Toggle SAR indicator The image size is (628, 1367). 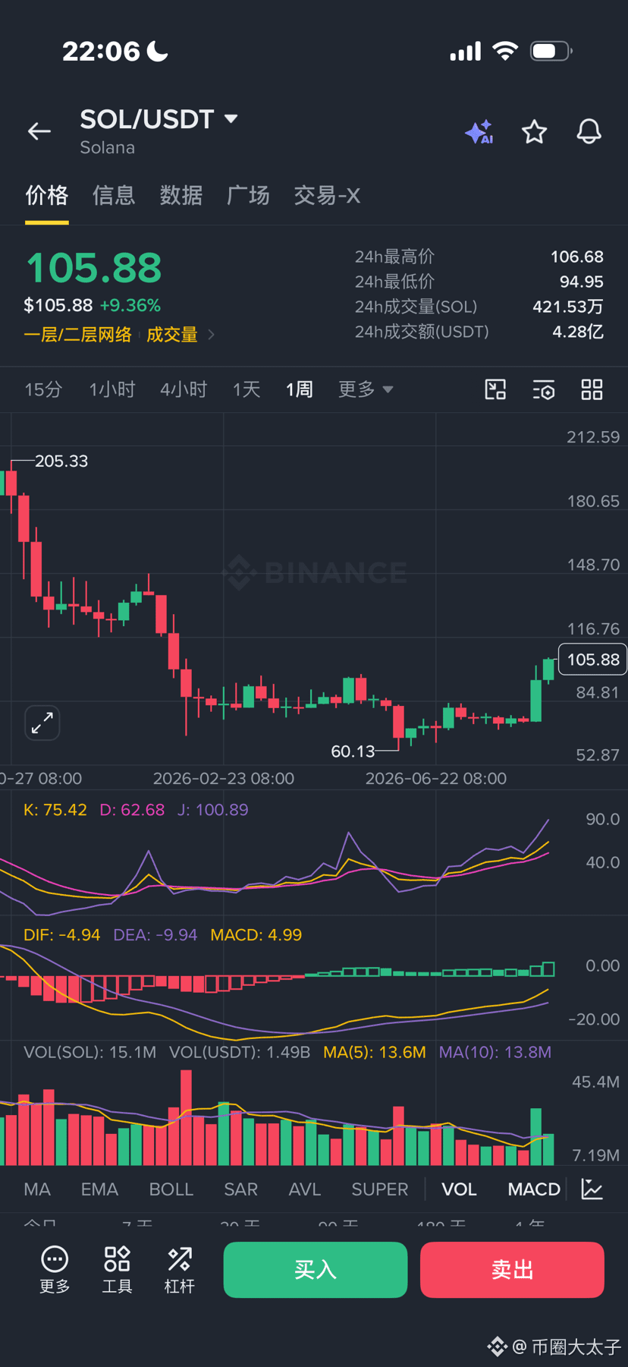pyautogui.click(x=240, y=1189)
